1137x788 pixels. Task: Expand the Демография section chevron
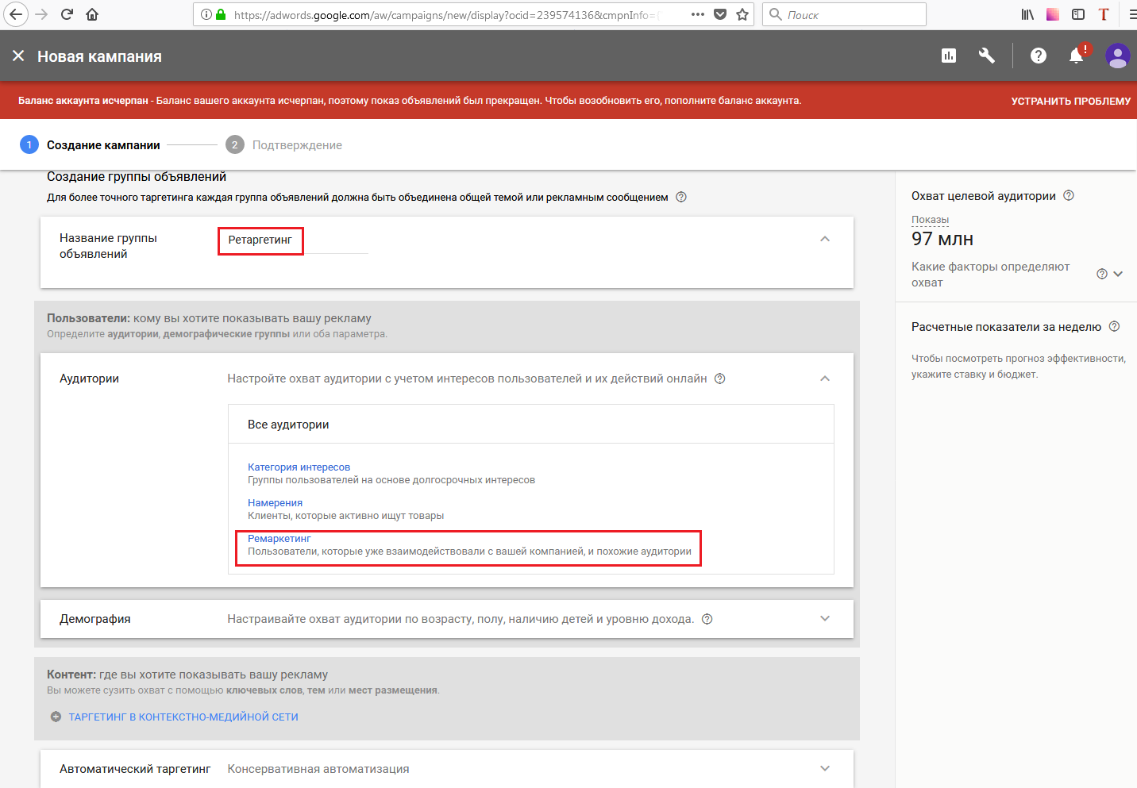coord(825,619)
